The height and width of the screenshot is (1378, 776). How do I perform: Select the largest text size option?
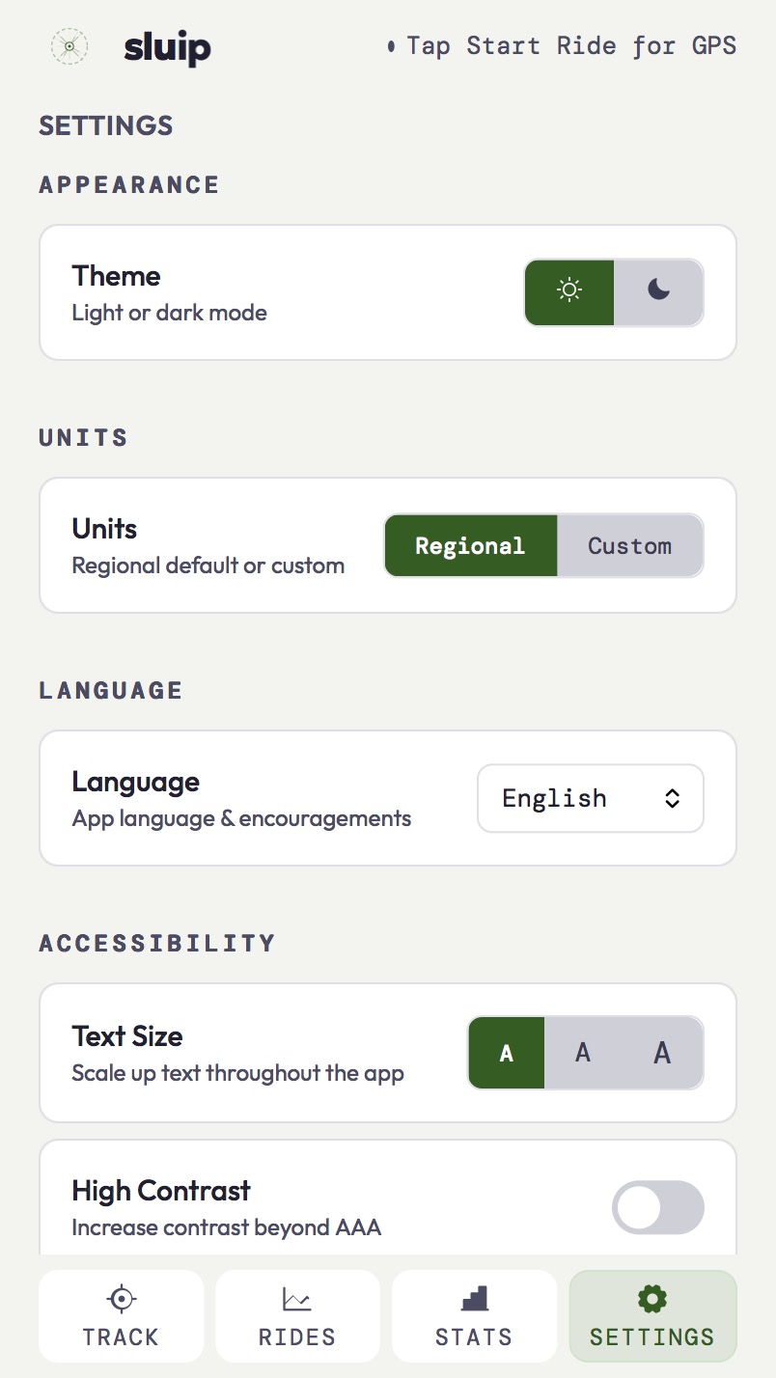coord(662,1053)
